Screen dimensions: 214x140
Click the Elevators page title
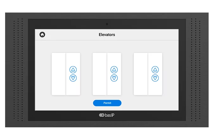[x=107, y=35]
